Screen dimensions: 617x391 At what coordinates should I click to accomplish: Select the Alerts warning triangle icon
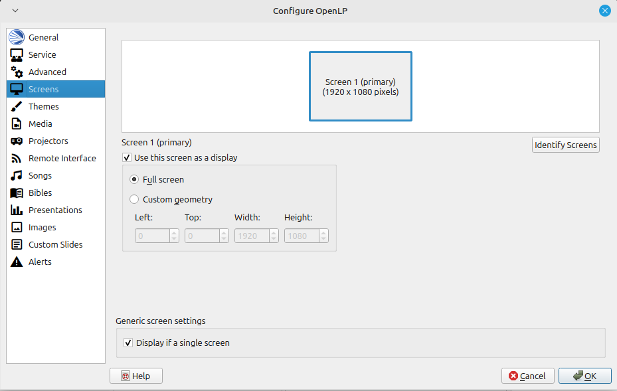[17, 262]
